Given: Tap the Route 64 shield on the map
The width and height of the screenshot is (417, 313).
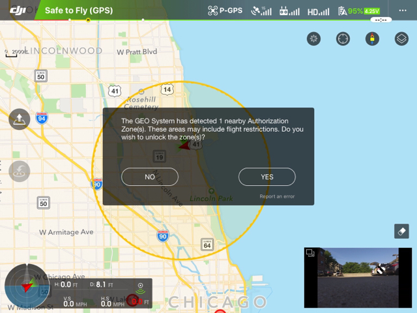Looking at the screenshot, I should coord(207,245).
